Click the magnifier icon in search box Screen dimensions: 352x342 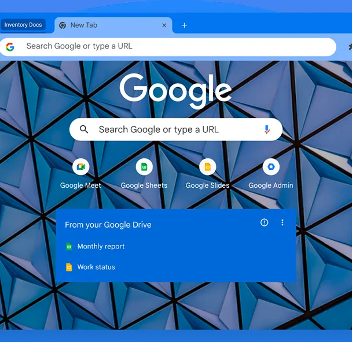[84, 129]
